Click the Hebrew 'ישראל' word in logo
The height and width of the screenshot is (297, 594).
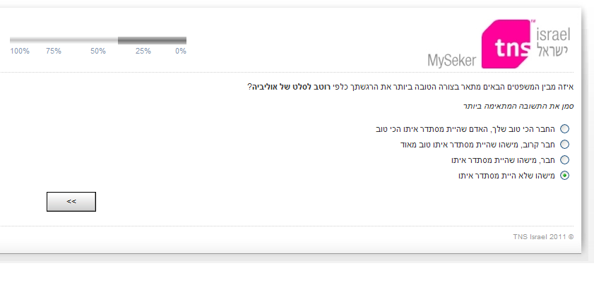coord(552,50)
